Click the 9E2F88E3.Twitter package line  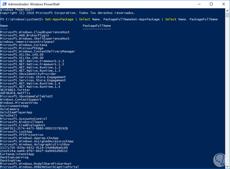tap(15, 90)
